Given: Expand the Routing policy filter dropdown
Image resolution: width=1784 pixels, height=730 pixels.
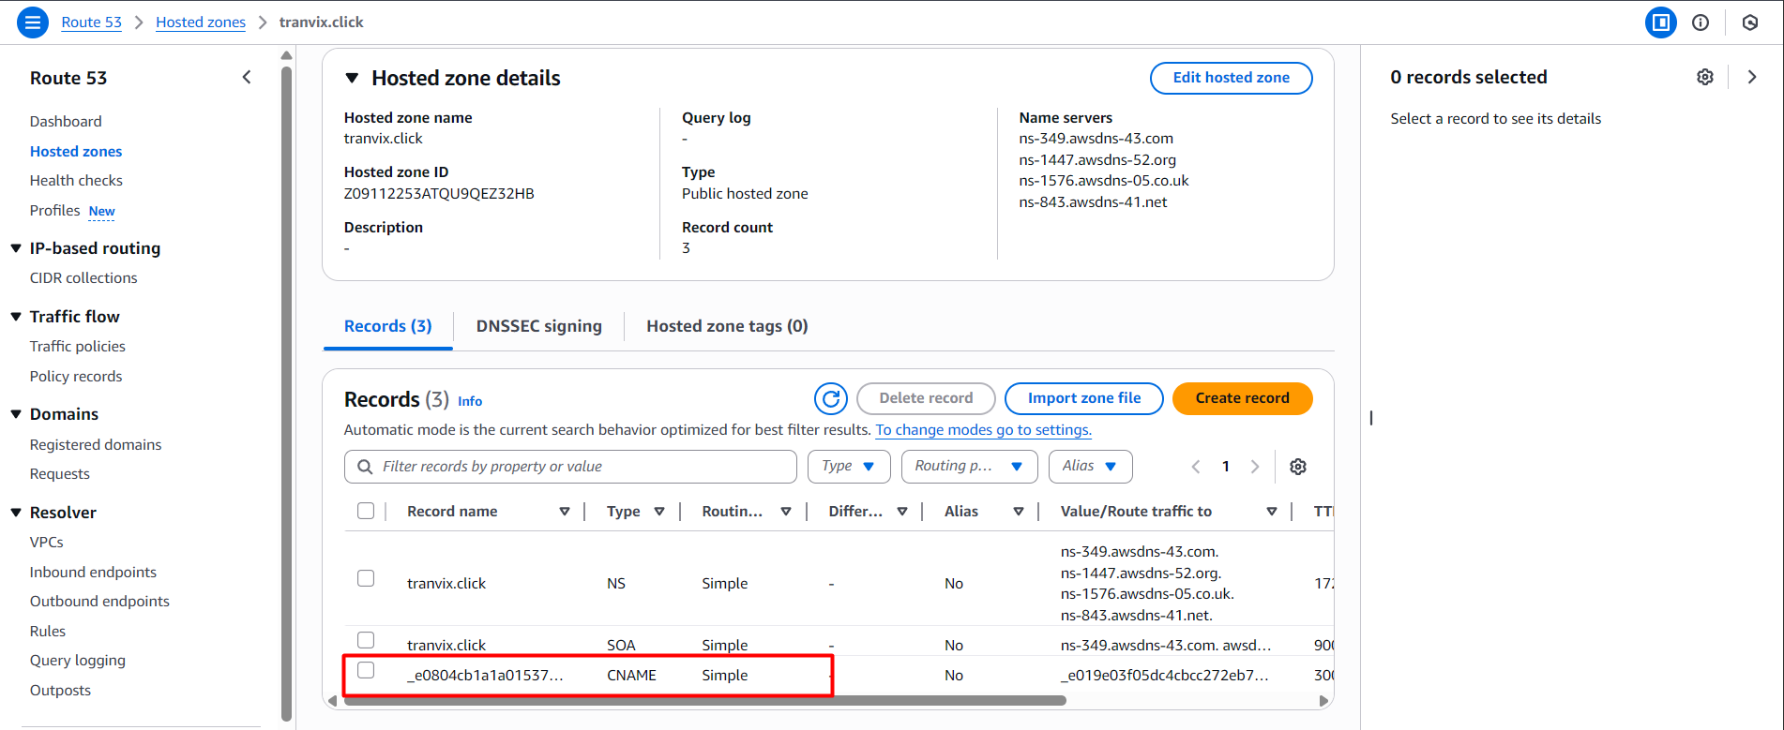Looking at the screenshot, I should click(968, 467).
